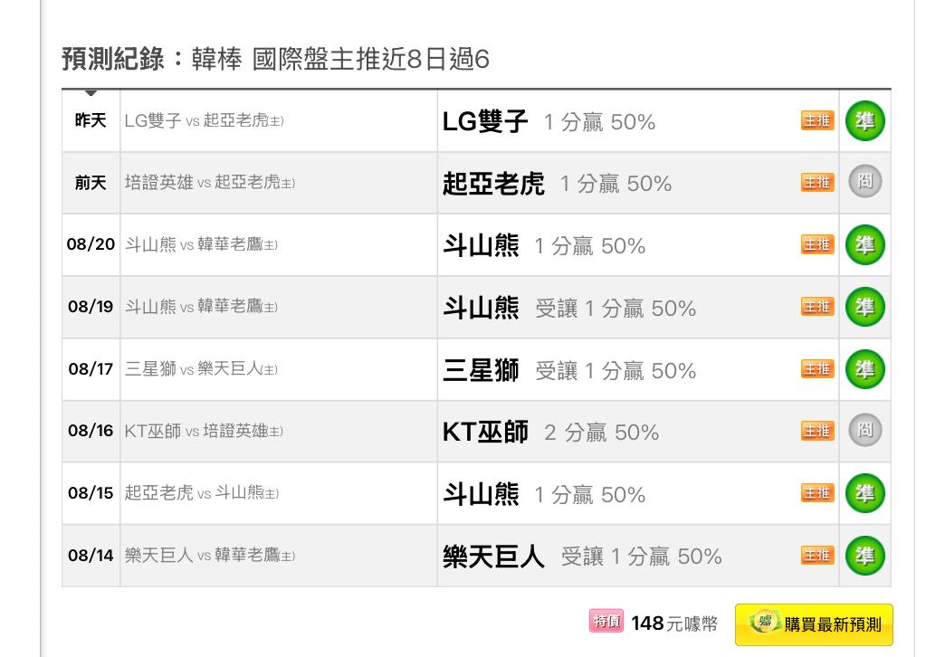The width and height of the screenshot is (926, 657).
Task: Click the orange 主推 badge in the 08/14 row
Action: (x=817, y=556)
